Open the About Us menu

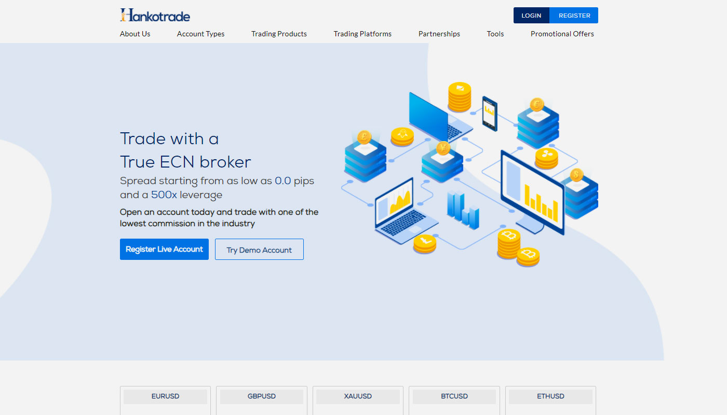tap(135, 34)
